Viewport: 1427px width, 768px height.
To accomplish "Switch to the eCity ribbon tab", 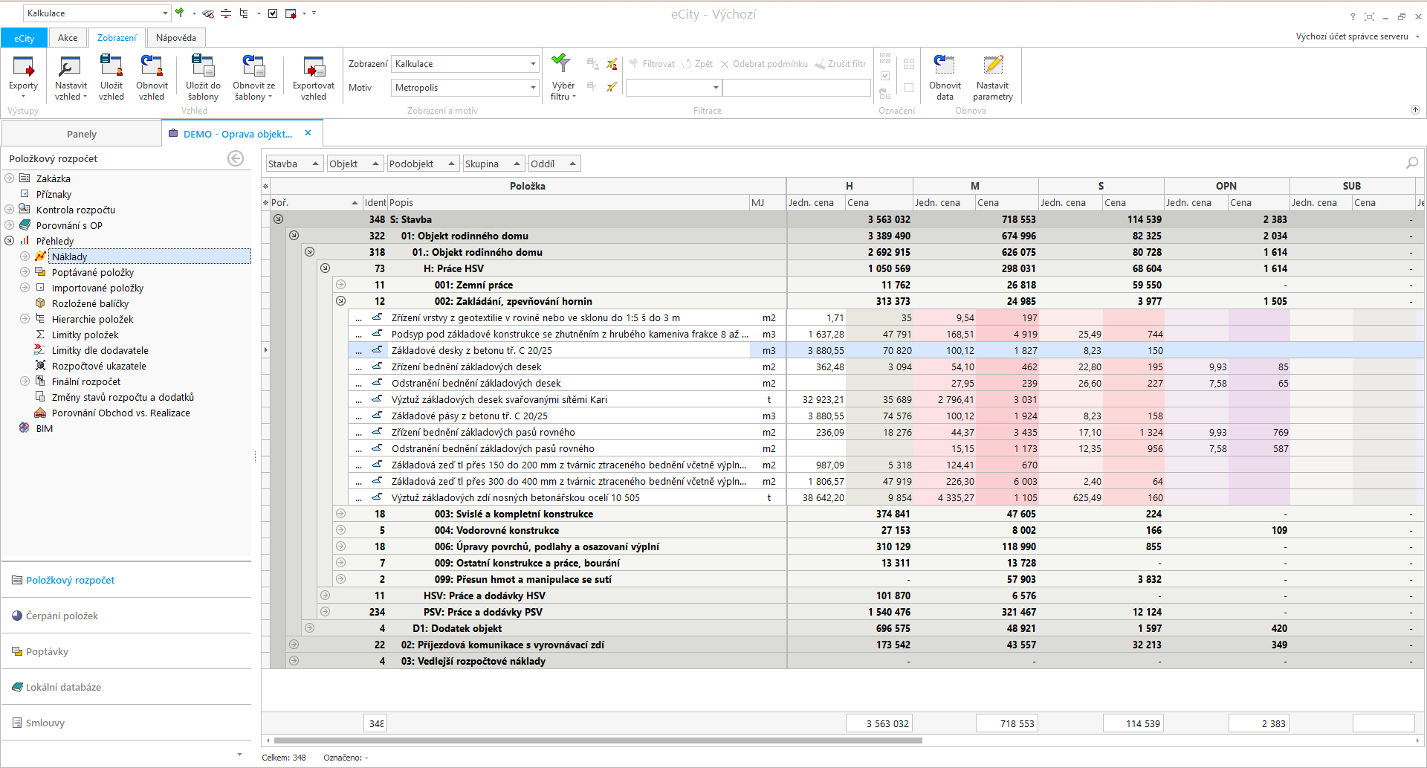I will point(25,38).
